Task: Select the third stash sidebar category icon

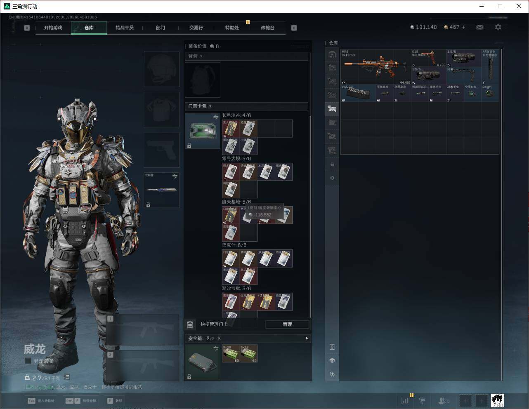Action: pyautogui.click(x=332, y=81)
